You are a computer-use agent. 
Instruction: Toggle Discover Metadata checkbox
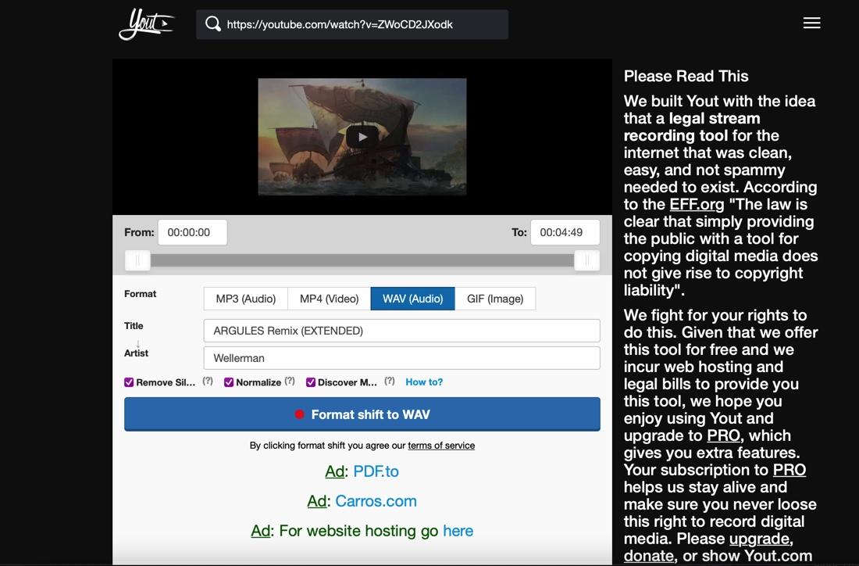click(x=311, y=382)
